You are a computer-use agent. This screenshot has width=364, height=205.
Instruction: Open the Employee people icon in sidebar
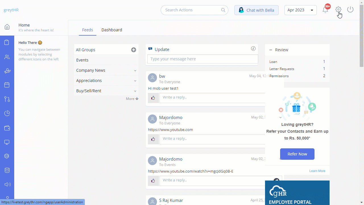7,57
